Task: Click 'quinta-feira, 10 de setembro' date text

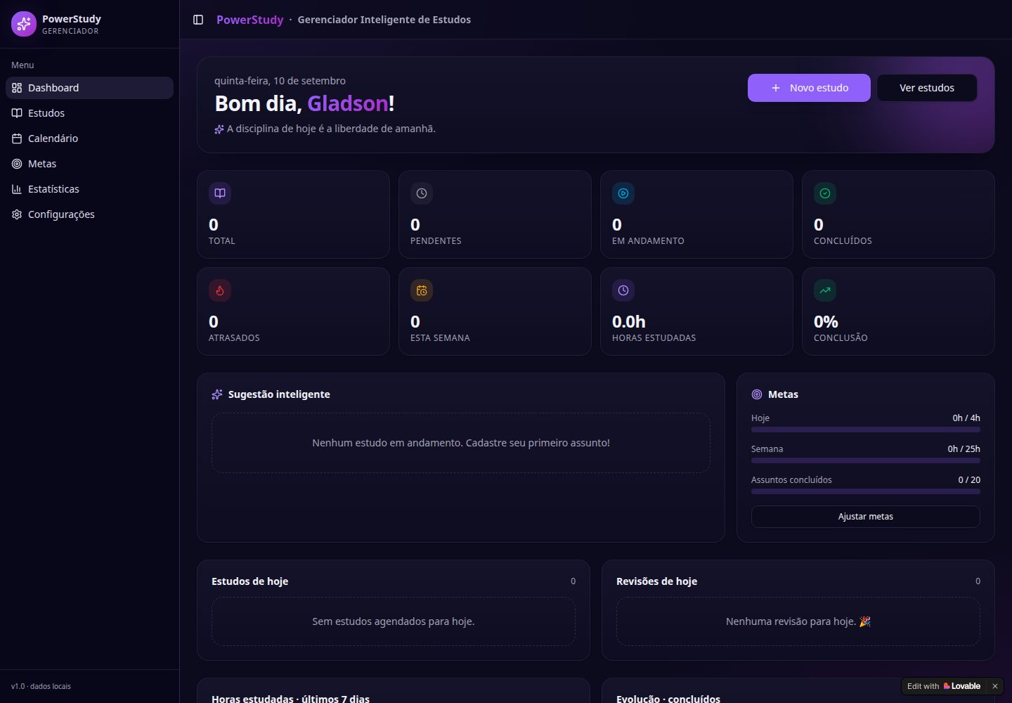Action: (x=280, y=81)
